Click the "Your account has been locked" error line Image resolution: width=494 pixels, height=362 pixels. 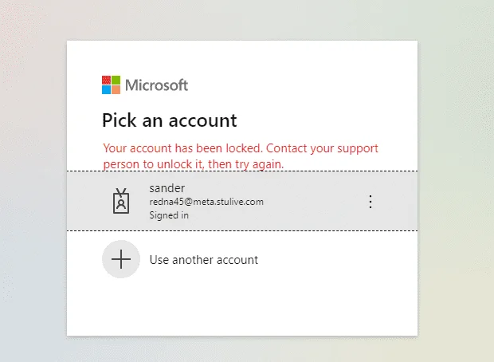241,148
